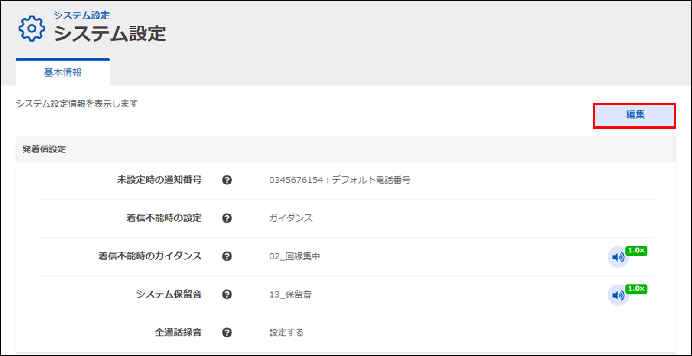Show help for 未設定時の通知番号
Screen dimensions: 692x356
pyautogui.click(x=227, y=180)
